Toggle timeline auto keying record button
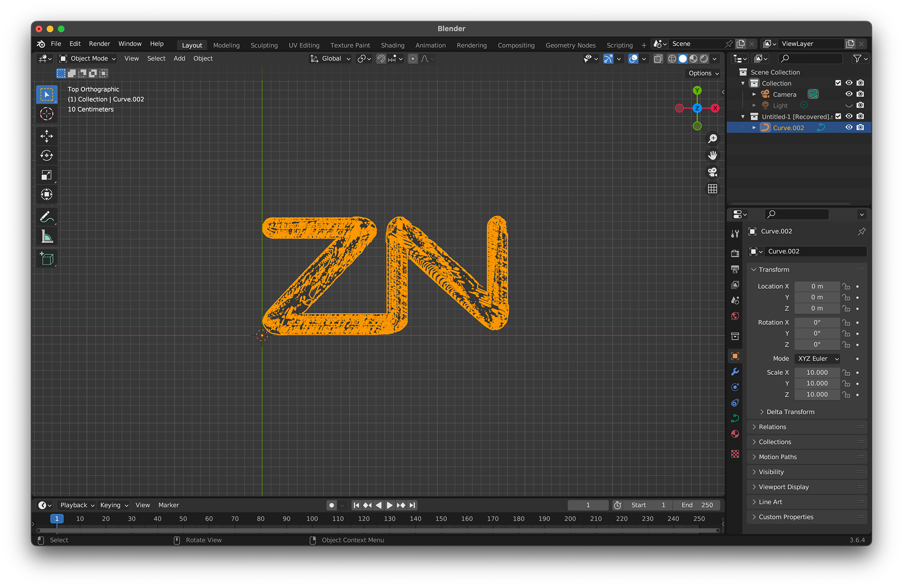903x587 pixels. tap(332, 505)
